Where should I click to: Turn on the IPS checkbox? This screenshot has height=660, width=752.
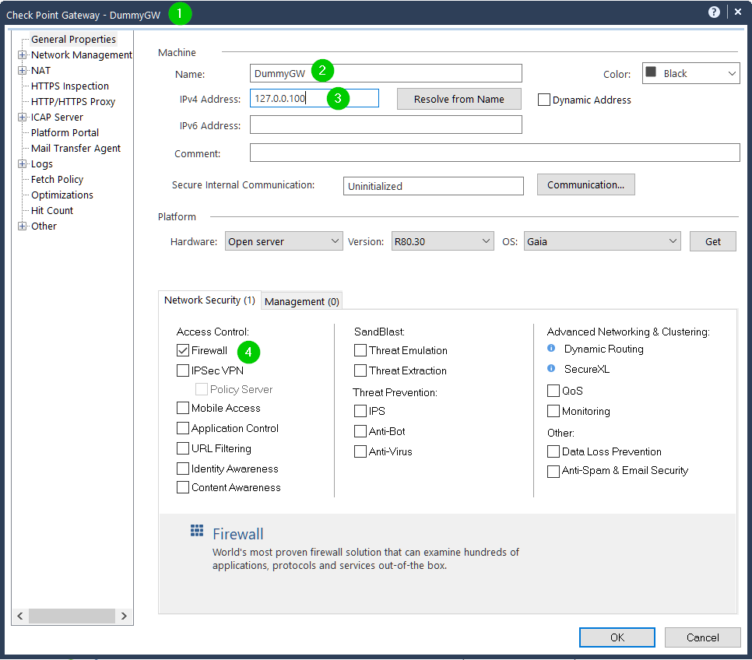point(360,411)
